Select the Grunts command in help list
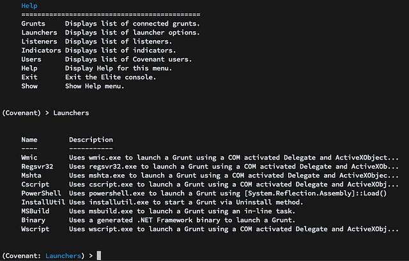Image resolution: width=409 pixels, height=261 pixels. [33, 24]
